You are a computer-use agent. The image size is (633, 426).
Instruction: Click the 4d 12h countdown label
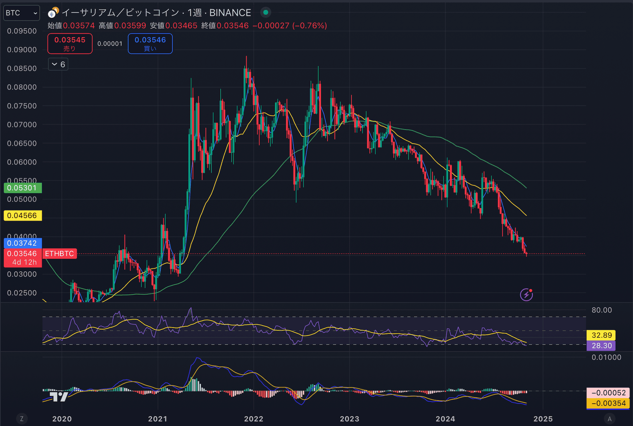[24, 262]
